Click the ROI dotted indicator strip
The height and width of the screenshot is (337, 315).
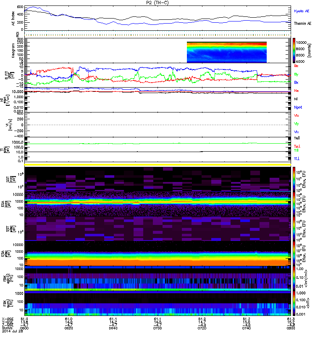(157, 33)
